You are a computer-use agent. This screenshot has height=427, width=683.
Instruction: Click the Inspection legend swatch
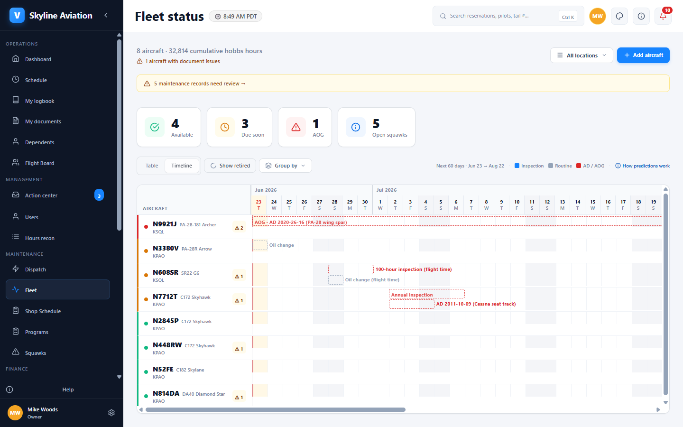517,166
